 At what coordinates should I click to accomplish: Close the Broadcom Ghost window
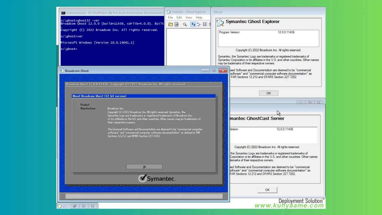coord(223,71)
